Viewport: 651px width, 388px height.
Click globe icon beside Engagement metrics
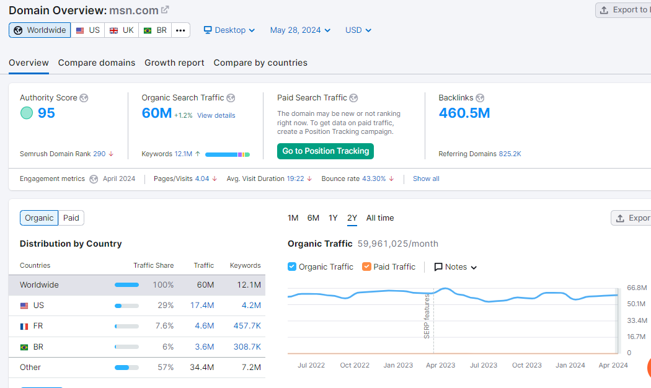pyautogui.click(x=94, y=179)
